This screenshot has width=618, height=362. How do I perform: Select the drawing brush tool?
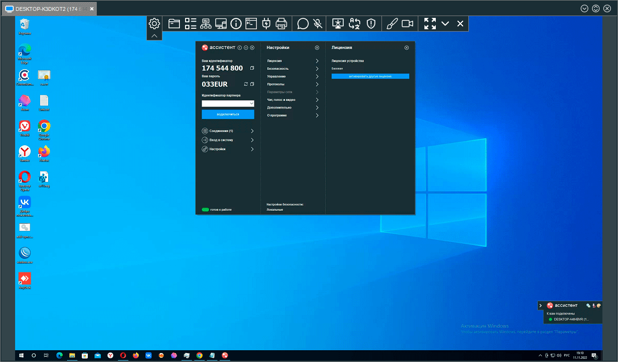coord(392,24)
